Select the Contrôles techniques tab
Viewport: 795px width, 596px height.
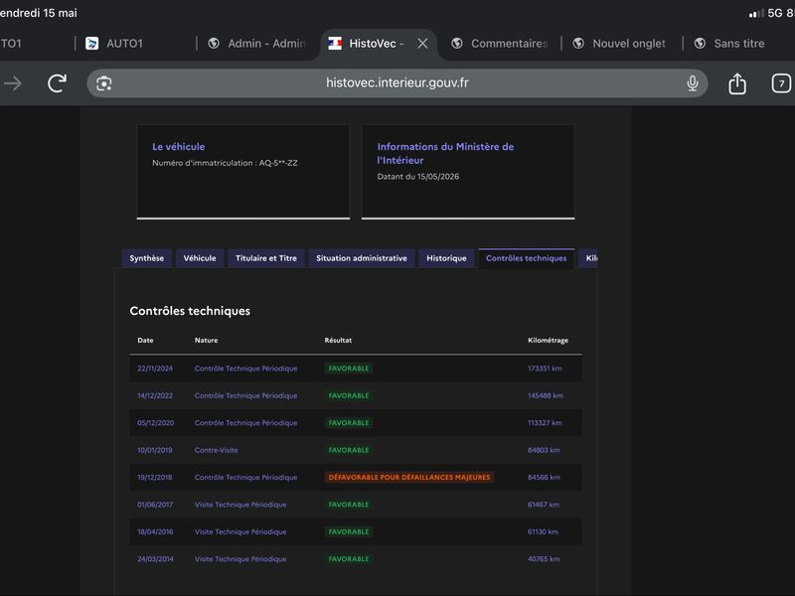[x=527, y=258]
